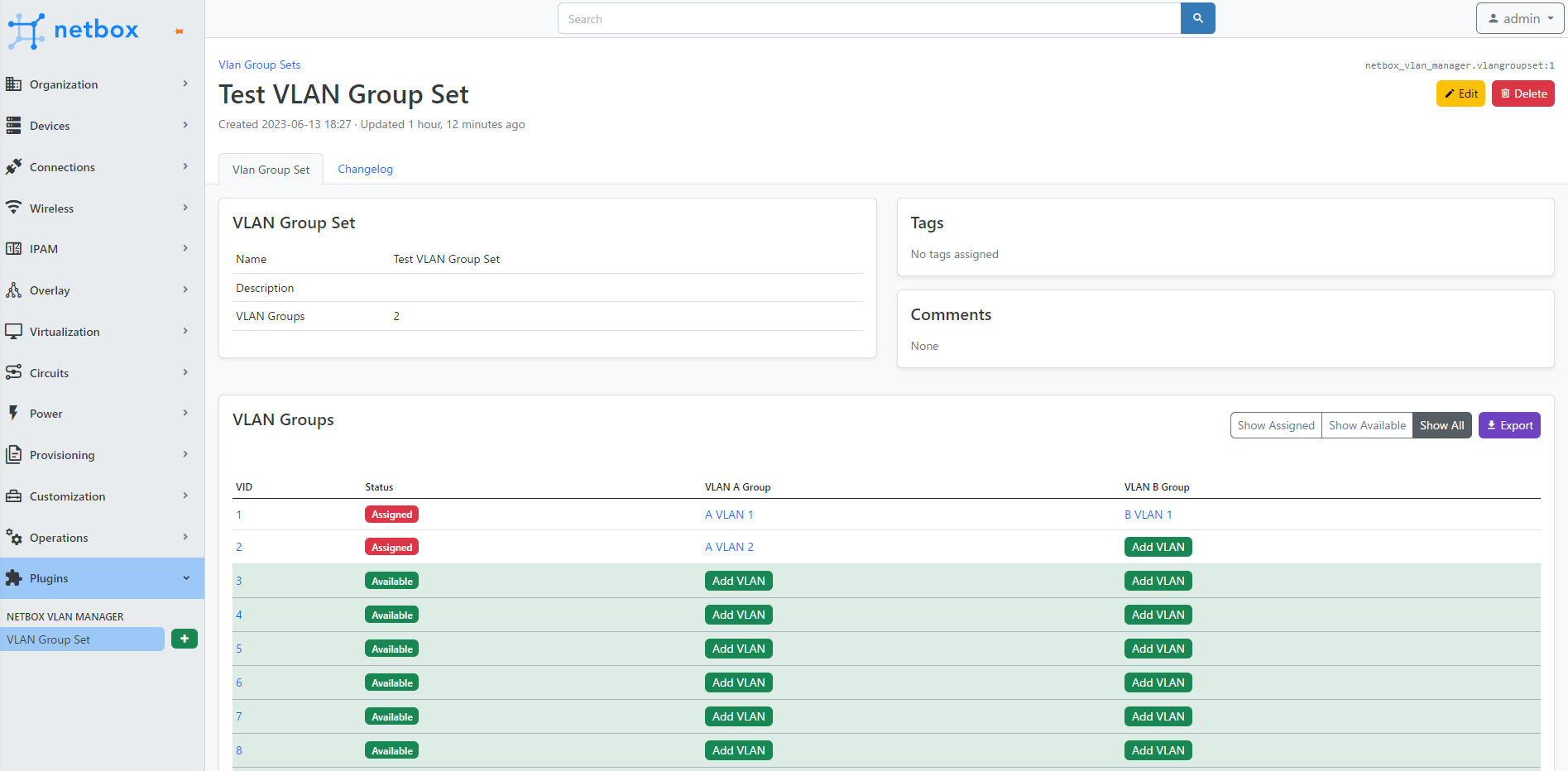The width and height of the screenshot is (1568, 771).
Task: Click inside the Search input field
Action: point(869,18)
